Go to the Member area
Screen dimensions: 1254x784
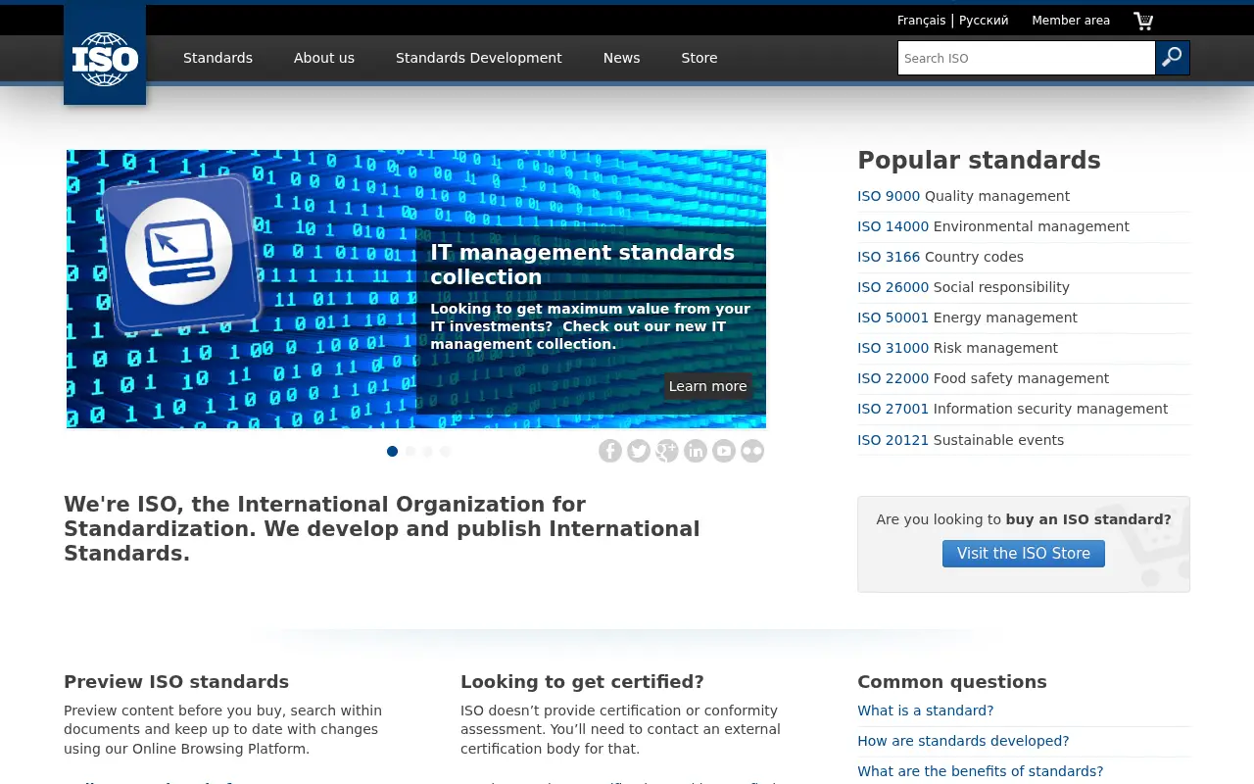pos(1071,20)
